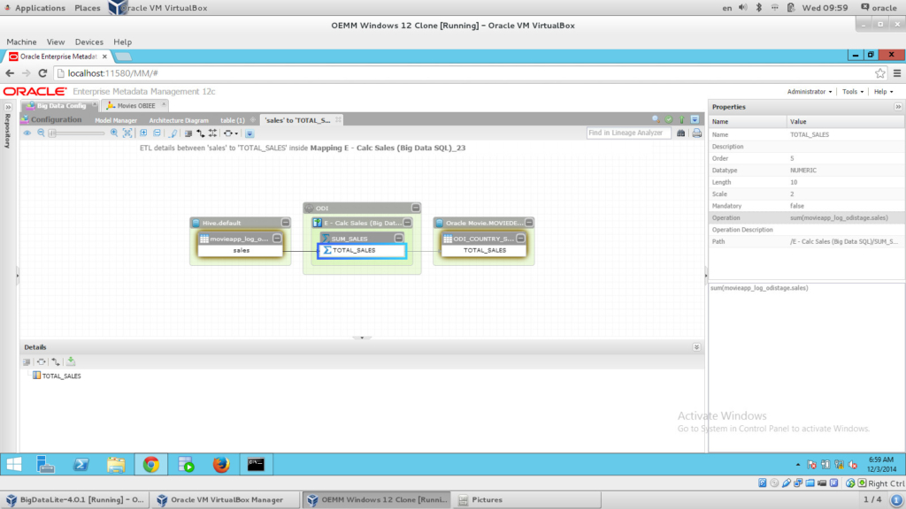Collapse the E - Calc Sales mapping node

[x=407, y=223]
